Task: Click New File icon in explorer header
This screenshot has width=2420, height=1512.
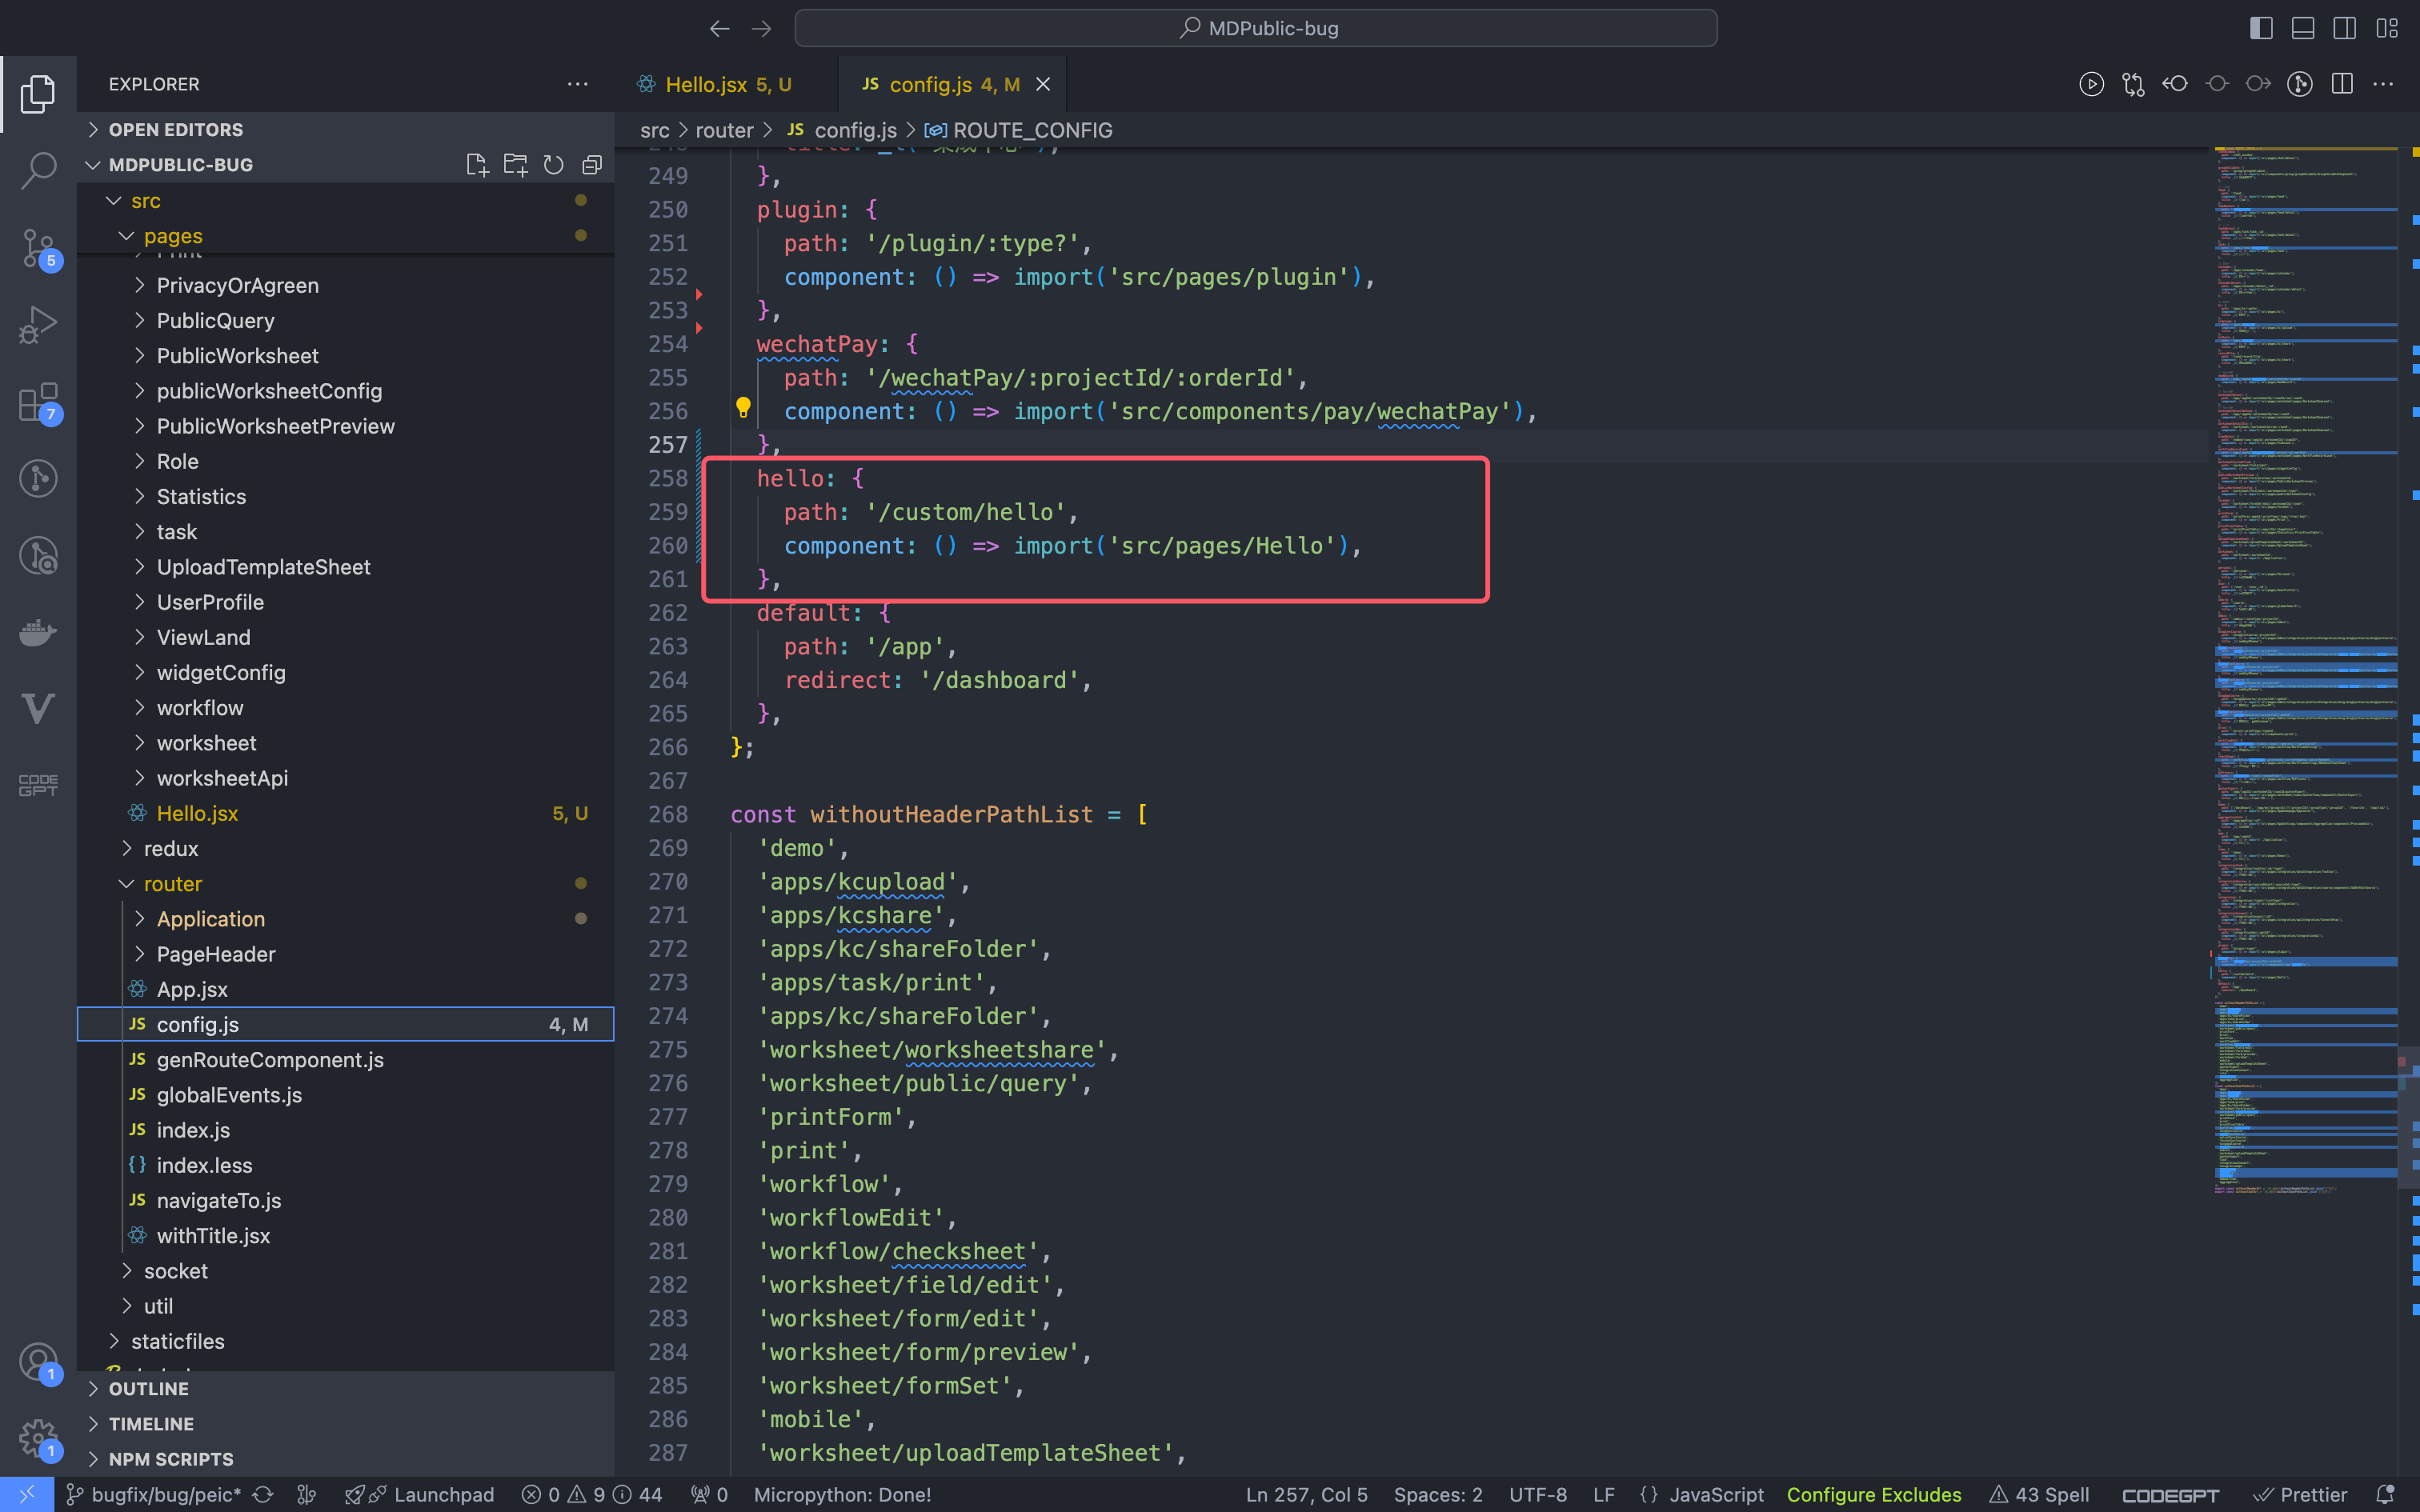Action: 477,165
